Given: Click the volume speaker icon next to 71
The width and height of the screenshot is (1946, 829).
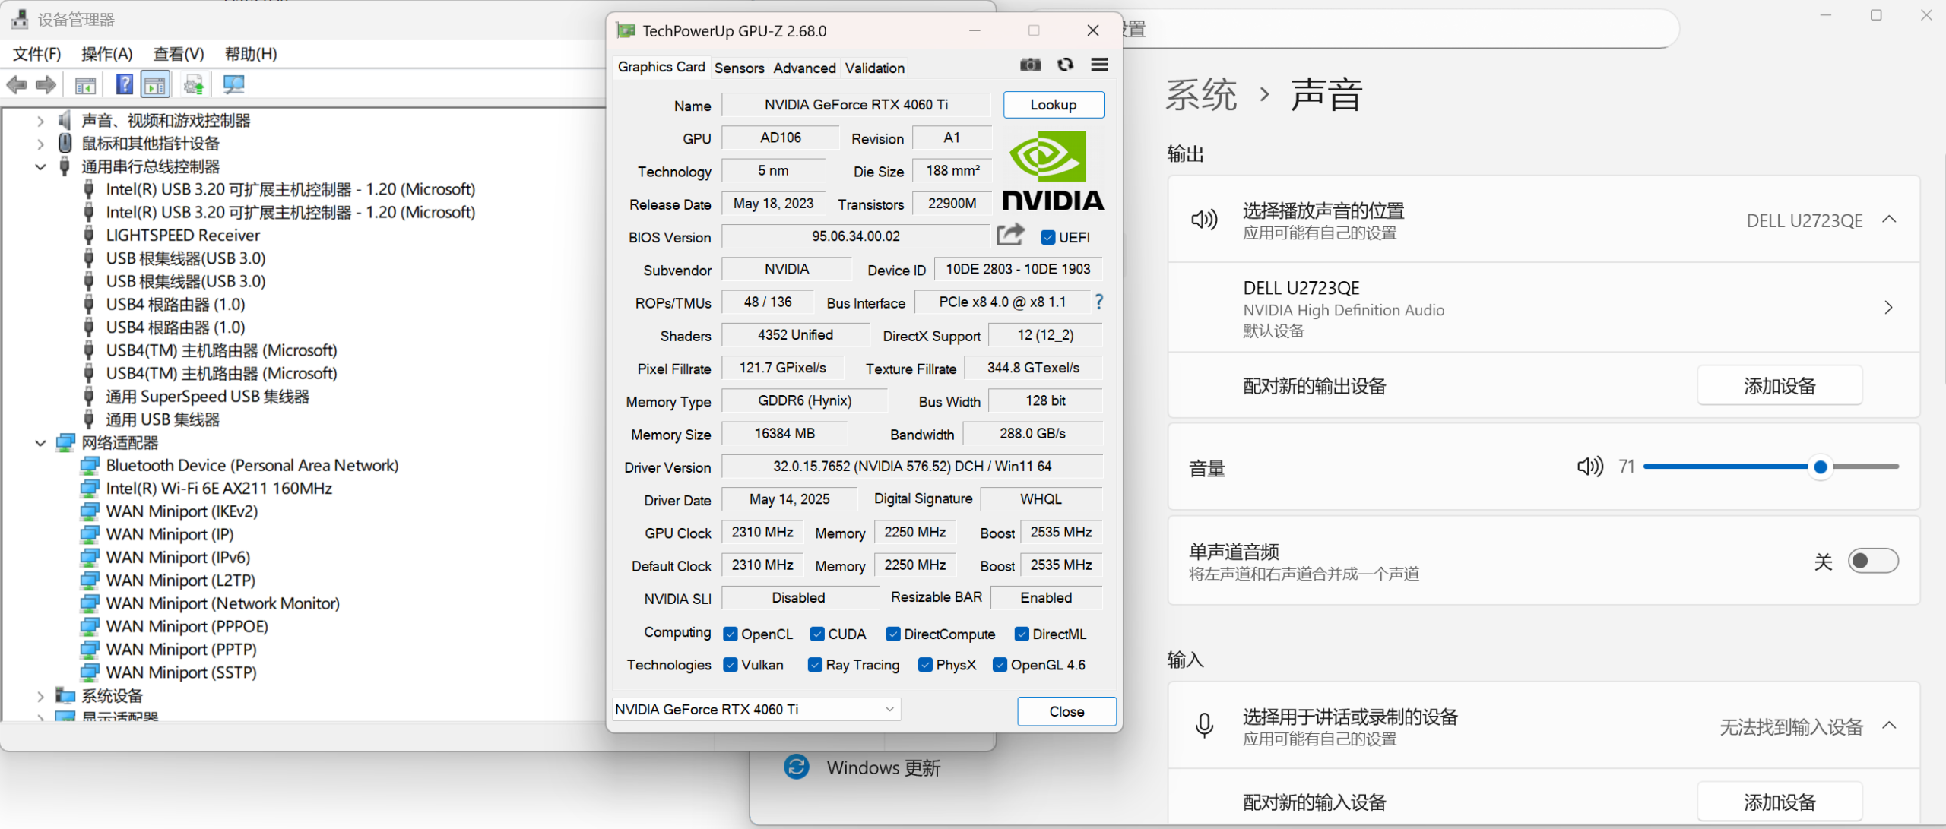Looking at the screenshot, I should (1589, 467).
